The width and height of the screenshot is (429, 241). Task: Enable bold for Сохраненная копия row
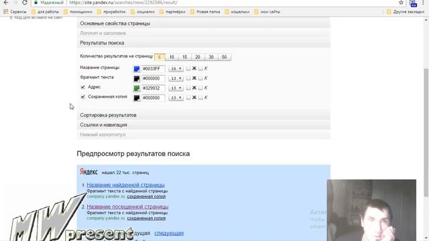[x=188, y=98]
